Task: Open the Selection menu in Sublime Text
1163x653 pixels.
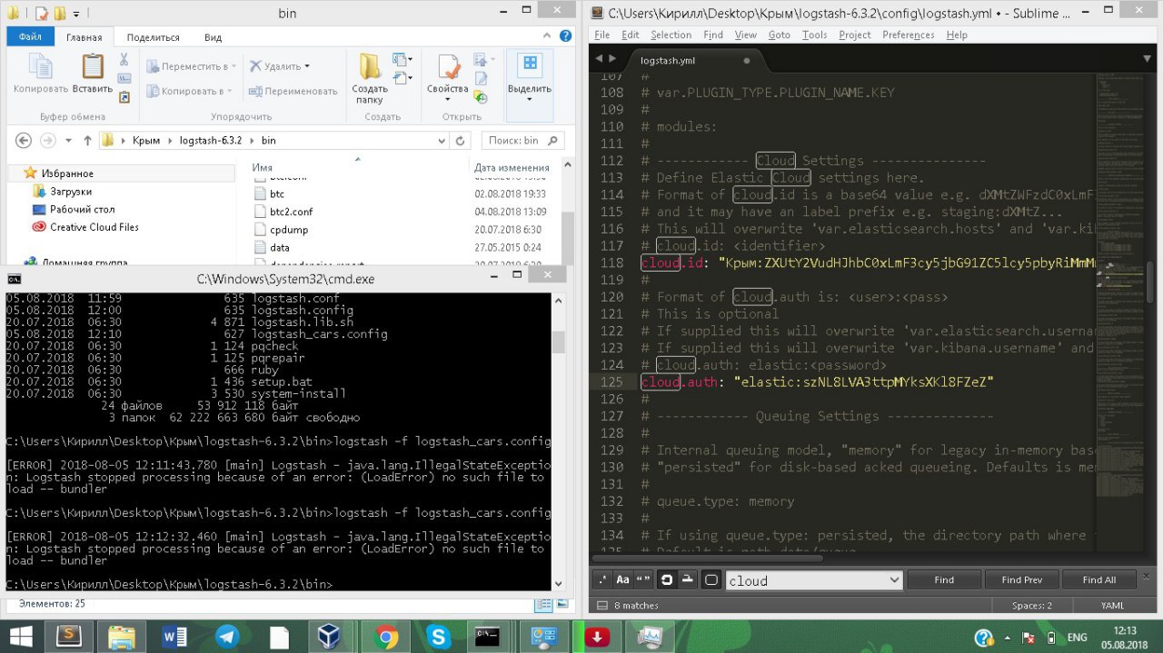Action: [671, 35]
